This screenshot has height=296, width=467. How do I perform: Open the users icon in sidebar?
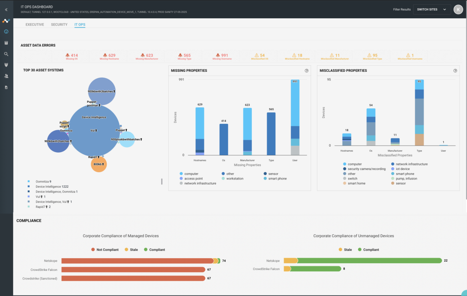click(6, 76)
